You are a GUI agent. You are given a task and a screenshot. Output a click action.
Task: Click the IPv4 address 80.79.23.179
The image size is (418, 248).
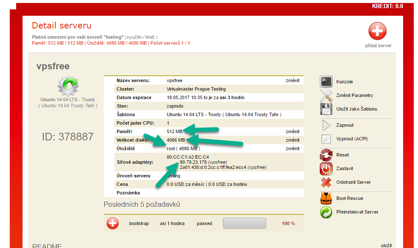[193, 162]
